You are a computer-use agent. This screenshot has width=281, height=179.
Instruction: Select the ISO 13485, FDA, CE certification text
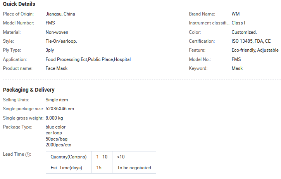pyautogui.click(x=251, y=41)
